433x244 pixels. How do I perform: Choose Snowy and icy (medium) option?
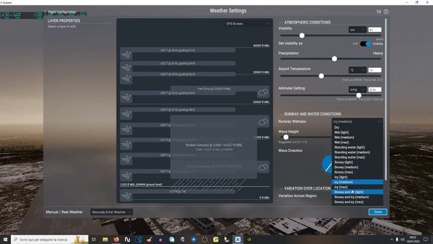[357, 197]
